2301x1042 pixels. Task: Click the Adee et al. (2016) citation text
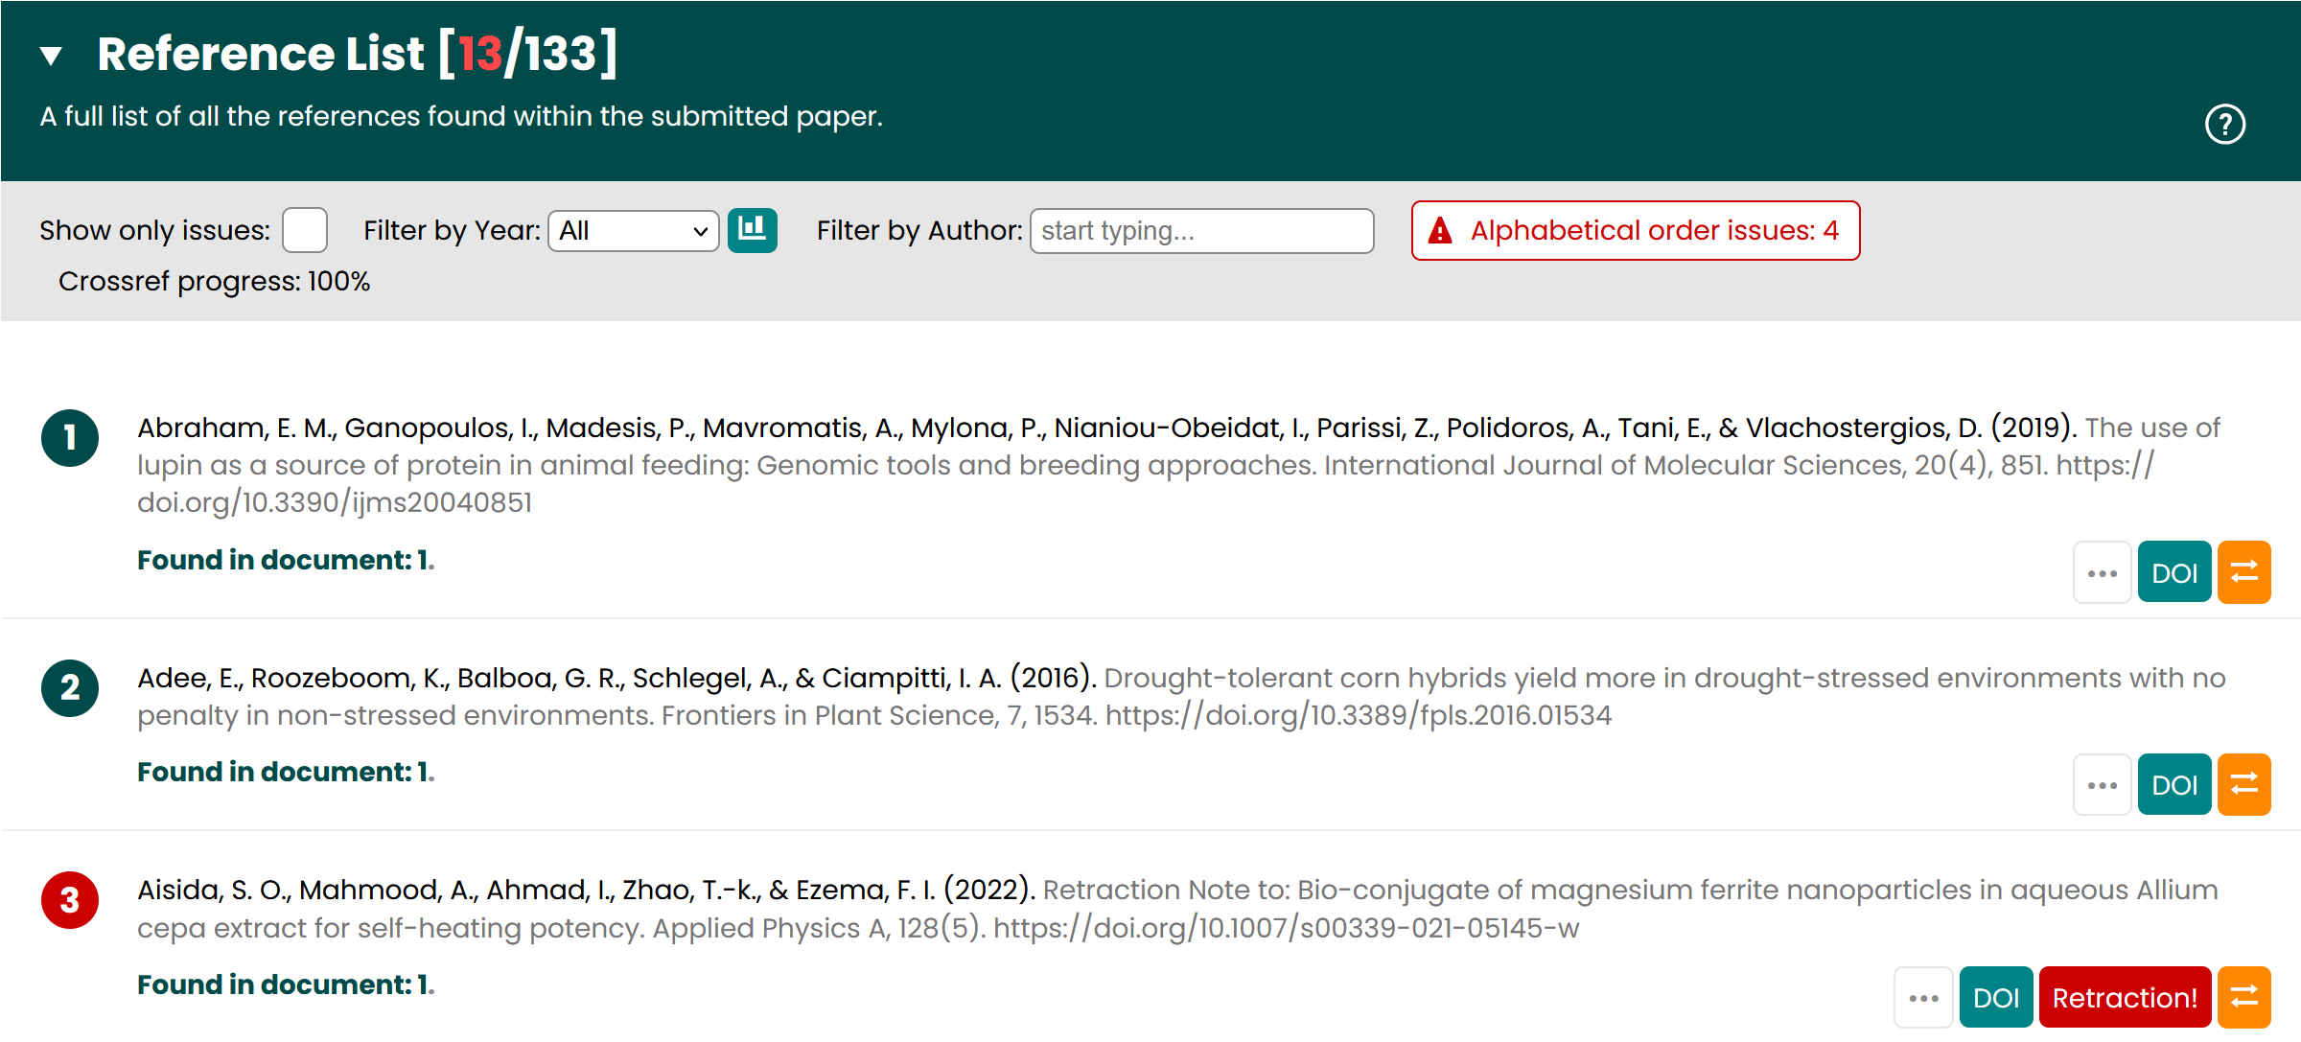[x=1181, y=697]
